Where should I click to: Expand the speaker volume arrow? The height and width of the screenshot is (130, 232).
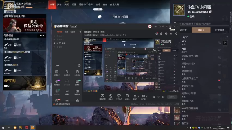147,96
